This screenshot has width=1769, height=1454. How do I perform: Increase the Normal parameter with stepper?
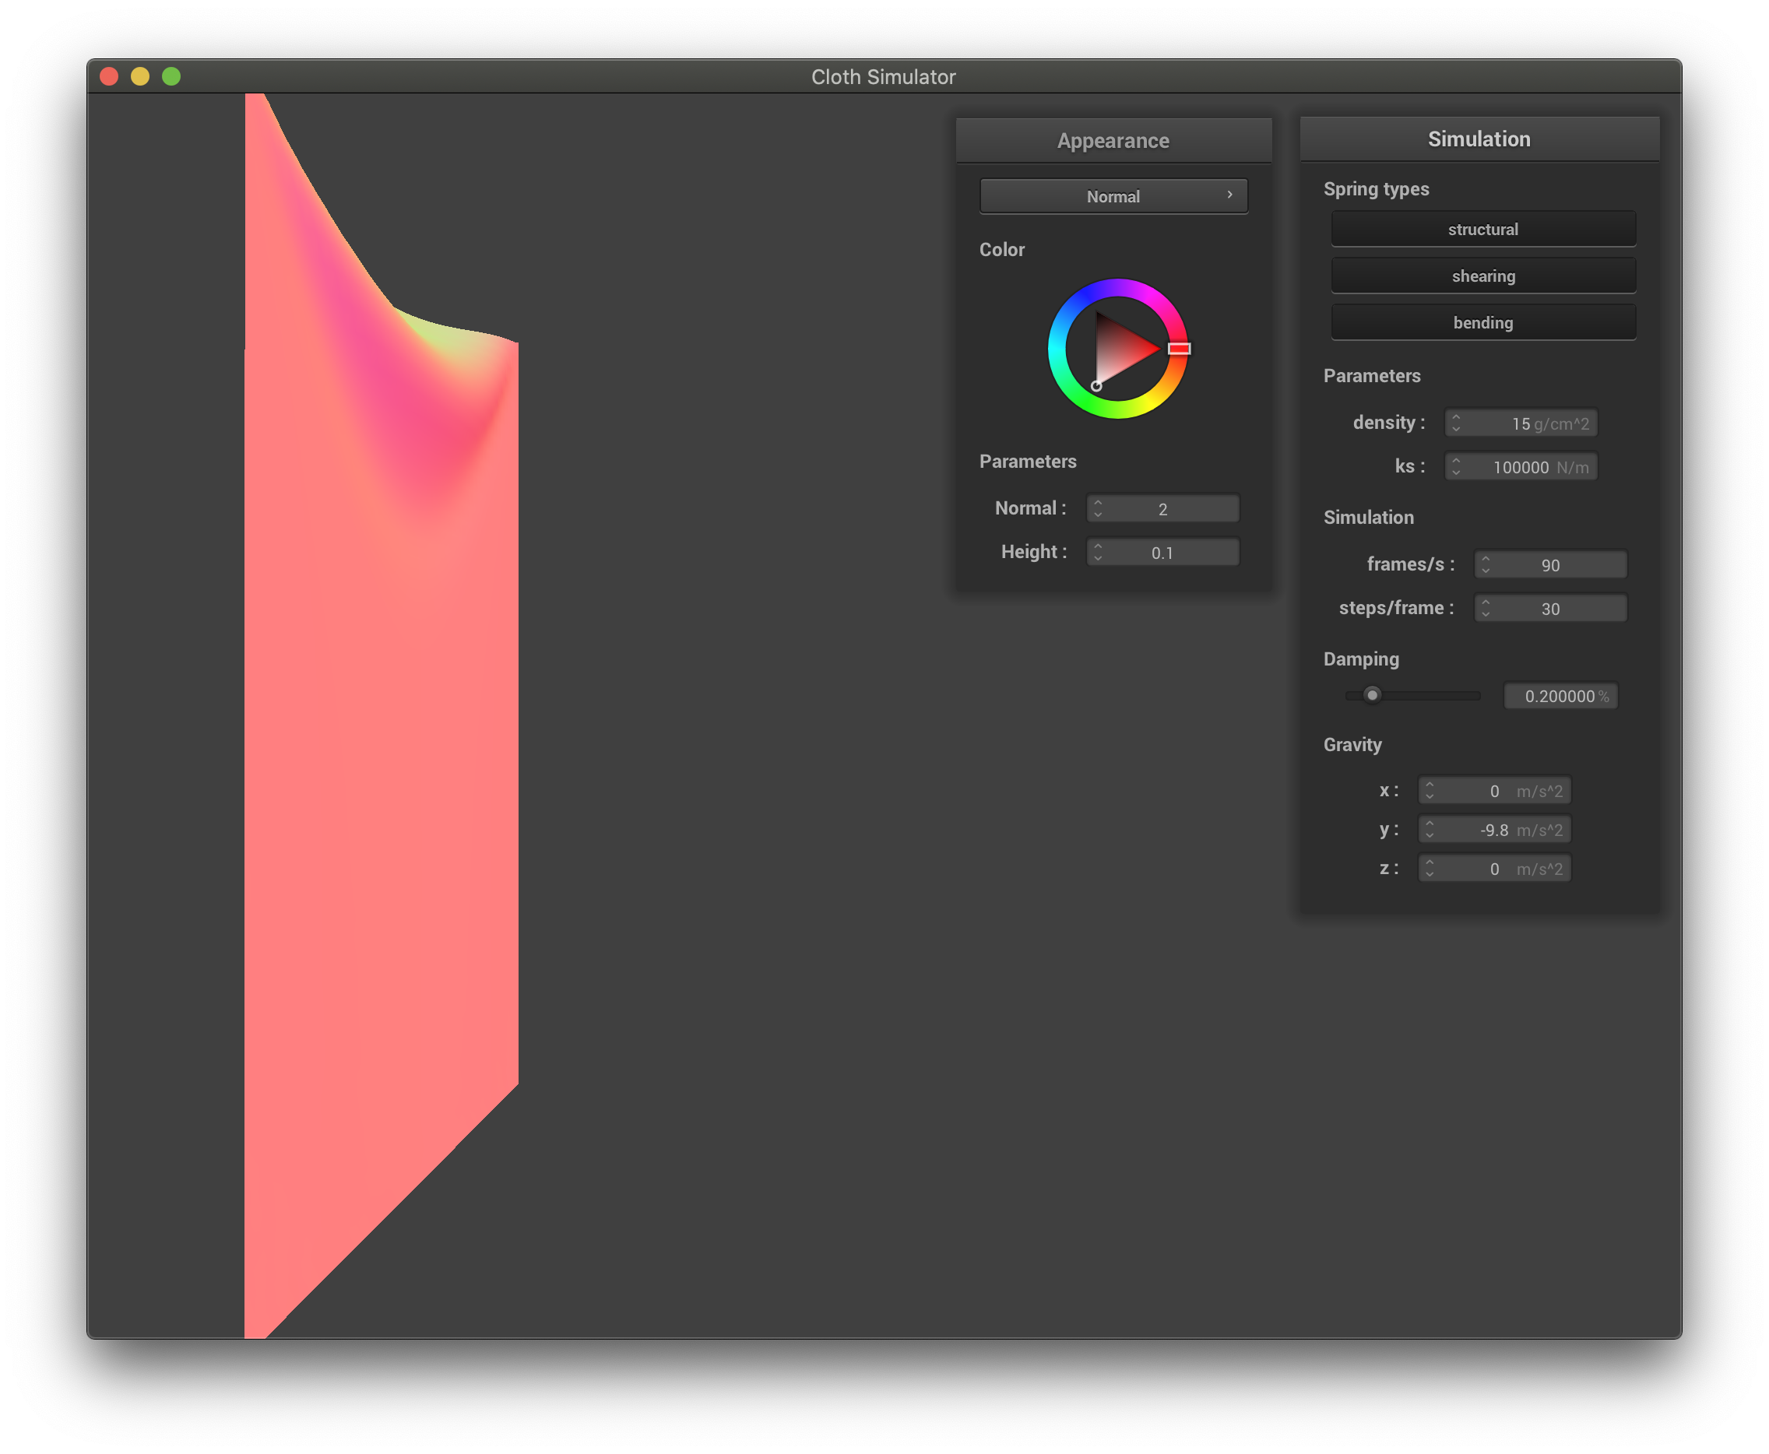pos(1098,503)
